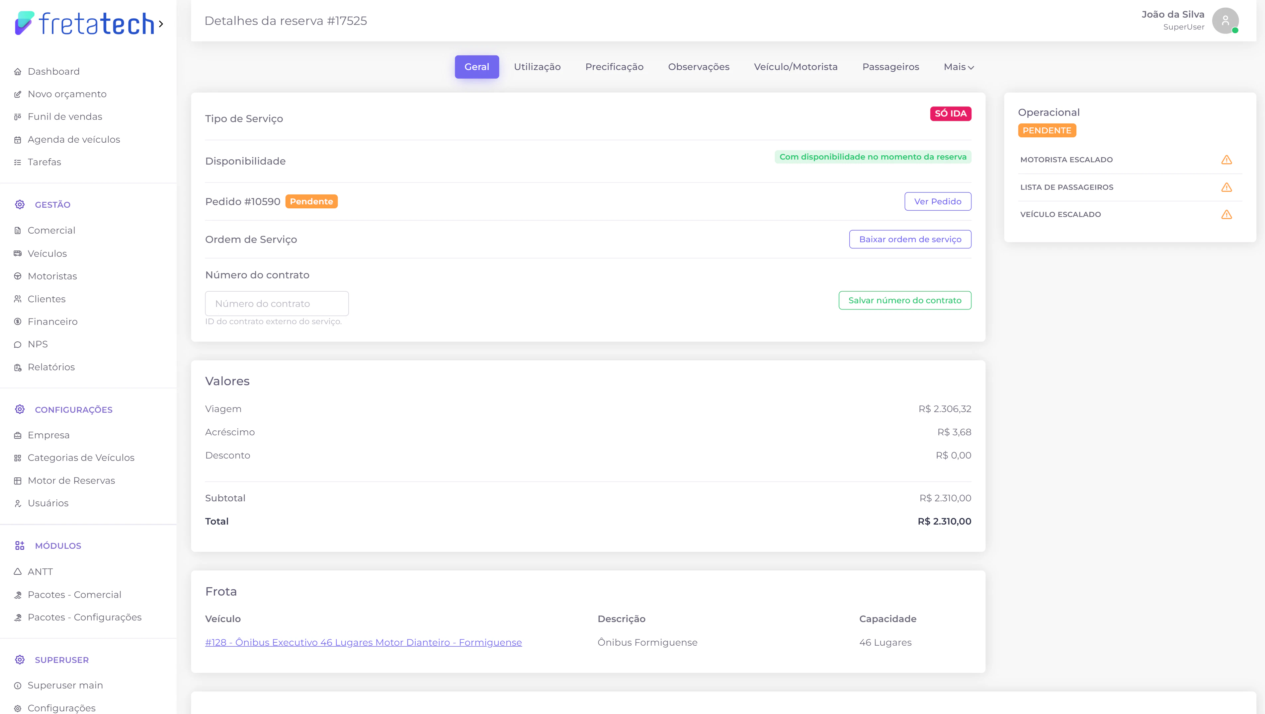Image resolution: width=1265 pixels, height=714 pixels.
Task: Focus the Número do contrato input field
Action: (x=277, y=304)
